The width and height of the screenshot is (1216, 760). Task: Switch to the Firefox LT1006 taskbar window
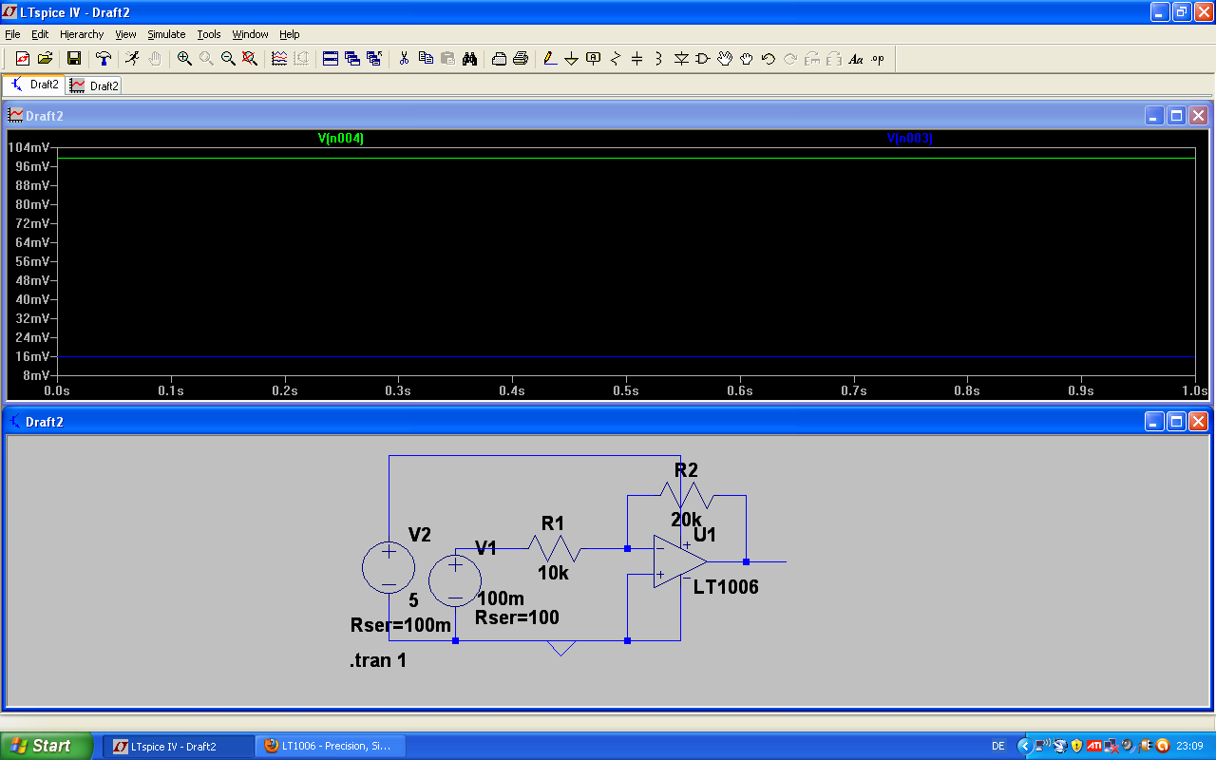pyautogui.click(x=331, y=746)
